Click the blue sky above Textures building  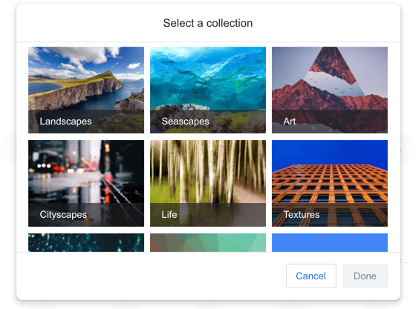tap(330, 152)
